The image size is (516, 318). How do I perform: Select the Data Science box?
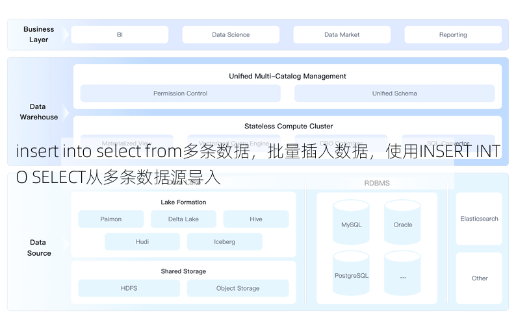[x=231, y=34]
